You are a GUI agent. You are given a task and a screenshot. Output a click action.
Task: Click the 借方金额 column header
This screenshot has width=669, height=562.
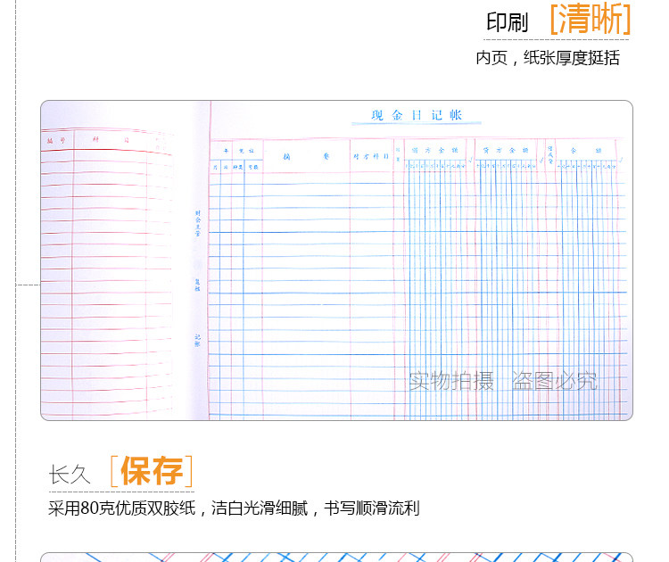[x=434, y=149]
